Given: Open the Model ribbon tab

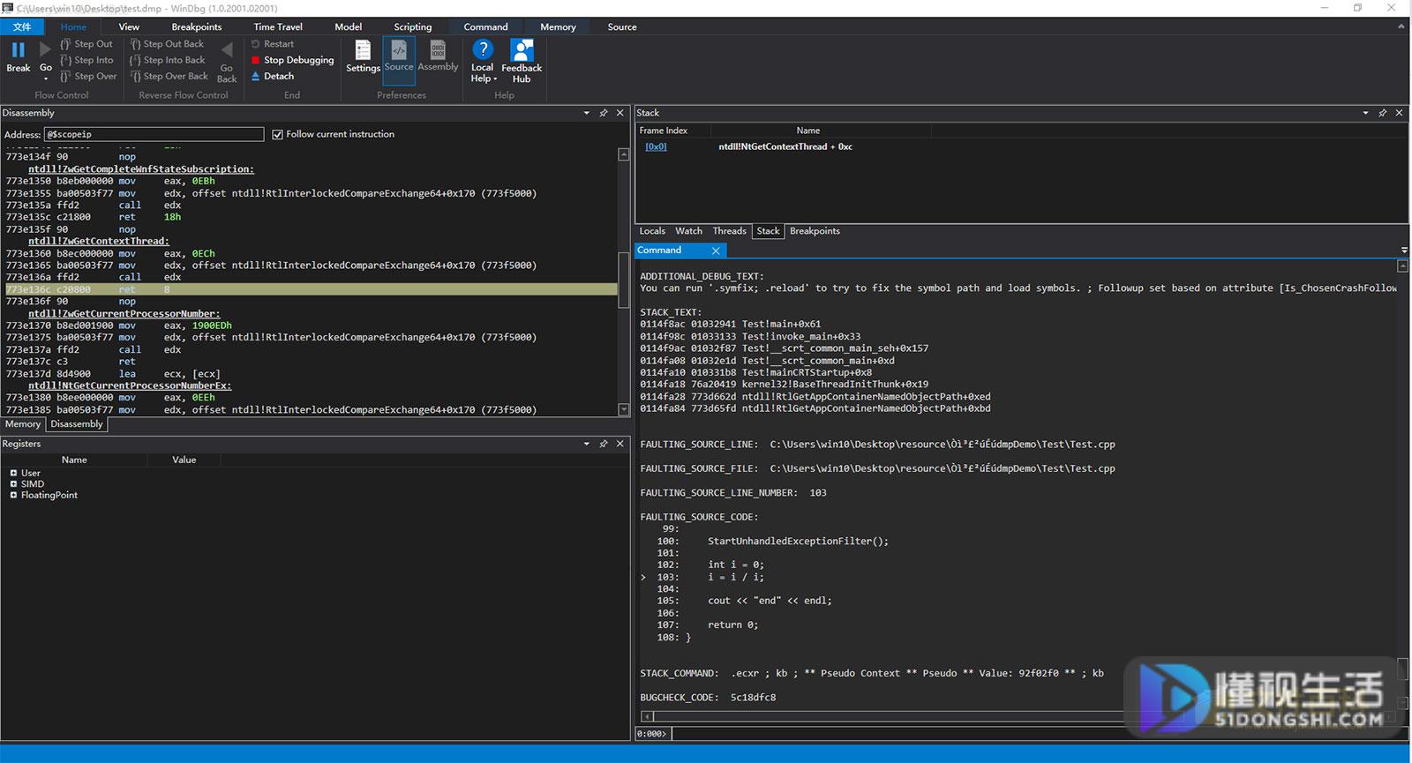Looking at the screenshot, I should (x=349, y=26).
